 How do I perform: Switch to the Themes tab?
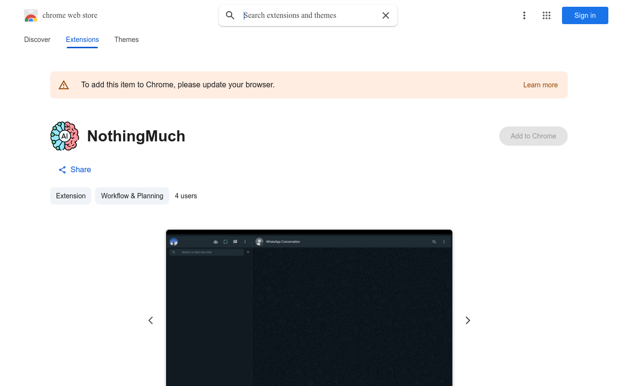126,40
